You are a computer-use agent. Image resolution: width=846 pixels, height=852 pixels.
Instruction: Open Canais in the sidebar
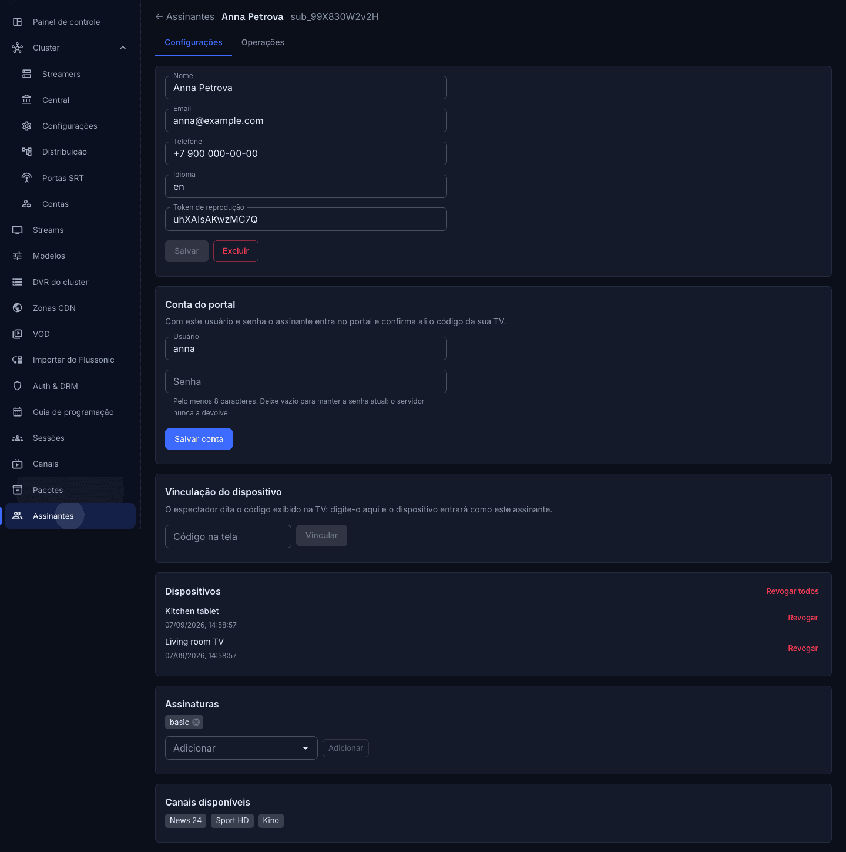[70, 464]
